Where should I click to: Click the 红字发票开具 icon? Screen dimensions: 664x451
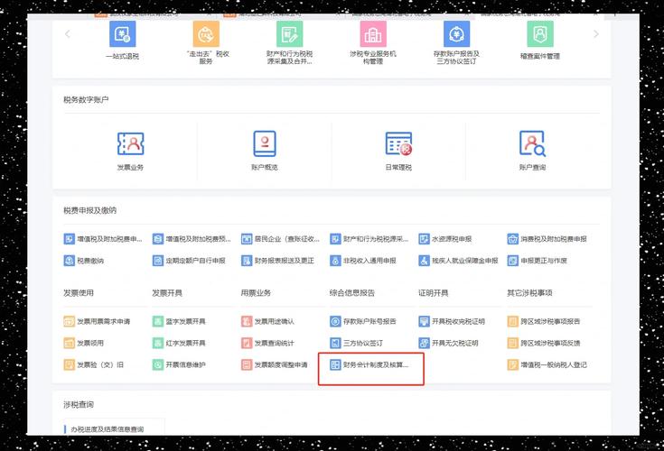click(158, 343)
